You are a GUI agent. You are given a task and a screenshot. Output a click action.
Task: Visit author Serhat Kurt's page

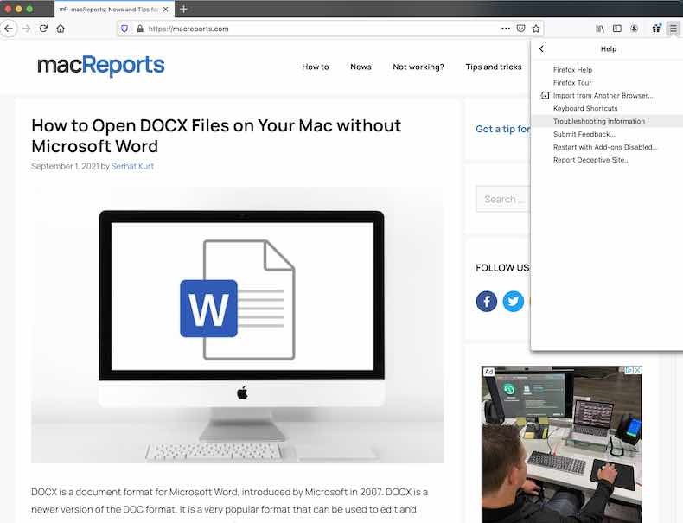pos(132,166)
